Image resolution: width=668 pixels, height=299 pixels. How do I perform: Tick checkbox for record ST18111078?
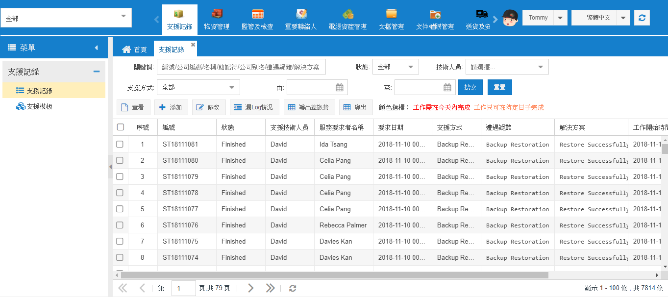coord(120,193)
